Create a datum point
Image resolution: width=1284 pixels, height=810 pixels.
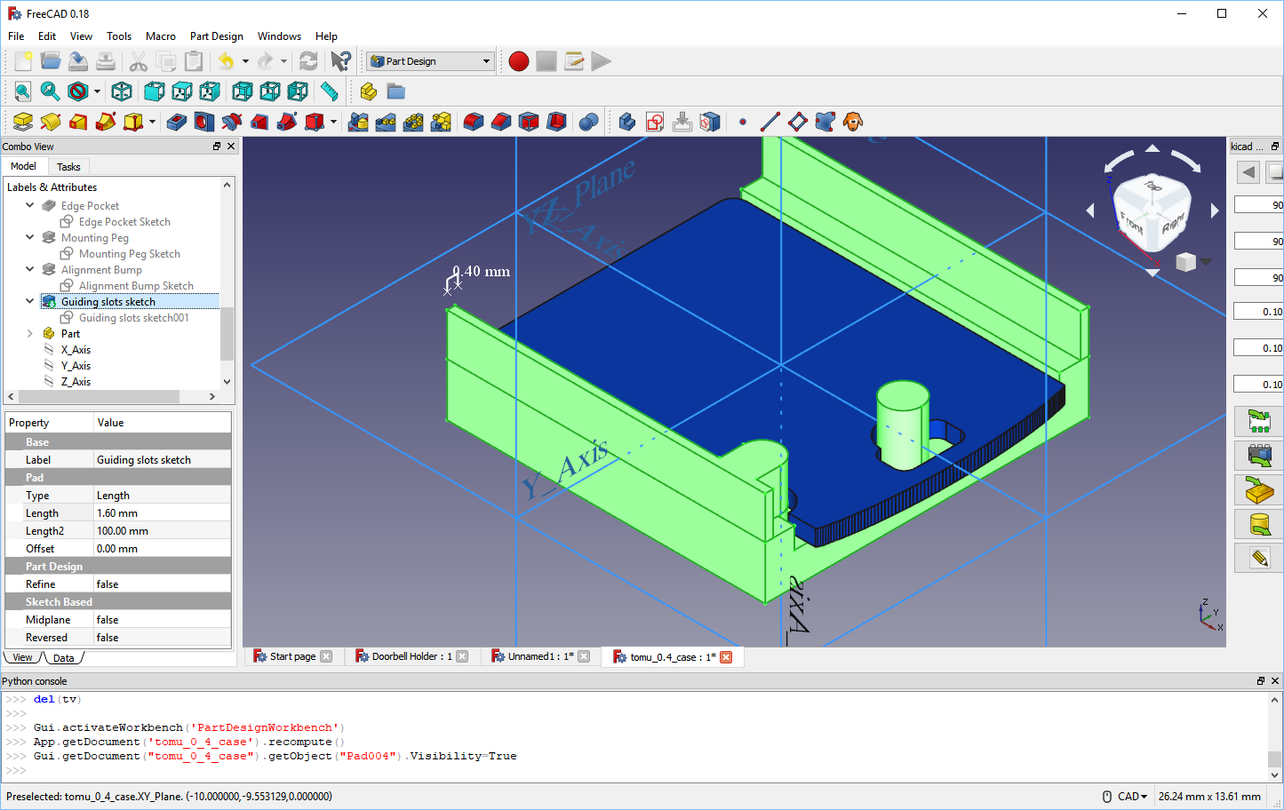743,122
